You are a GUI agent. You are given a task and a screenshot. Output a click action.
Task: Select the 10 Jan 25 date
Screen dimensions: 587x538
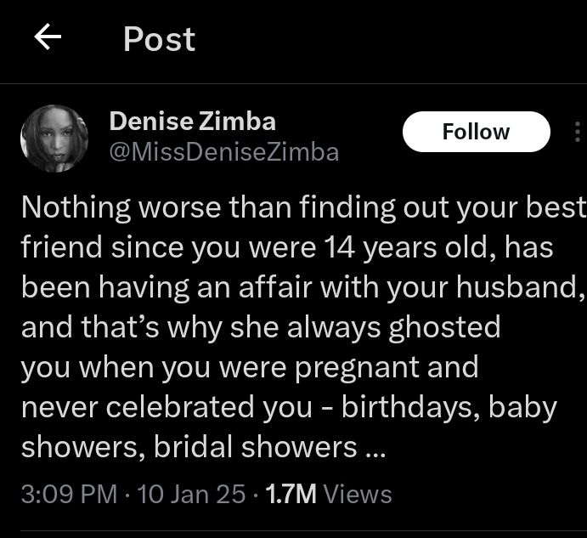pos(191,494)
